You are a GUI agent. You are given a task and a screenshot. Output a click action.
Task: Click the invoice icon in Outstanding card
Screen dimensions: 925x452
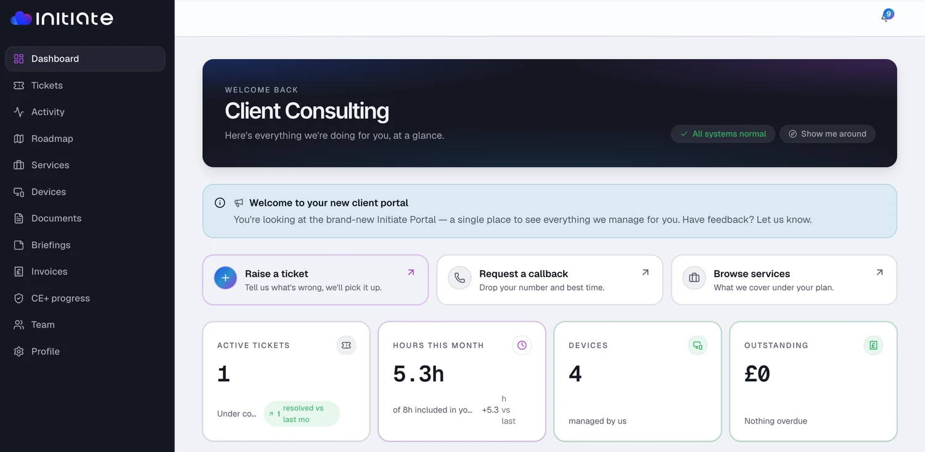click(x=873, y=345)
